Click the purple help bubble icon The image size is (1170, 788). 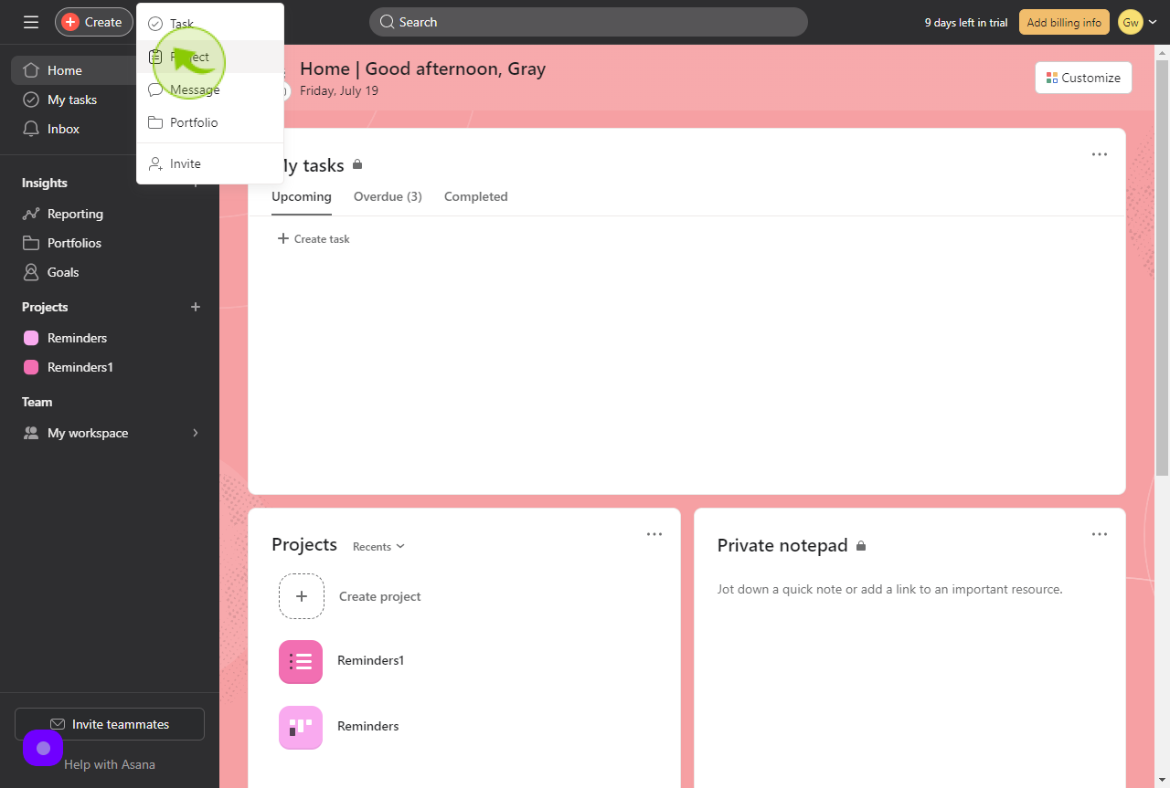[43, 748]
